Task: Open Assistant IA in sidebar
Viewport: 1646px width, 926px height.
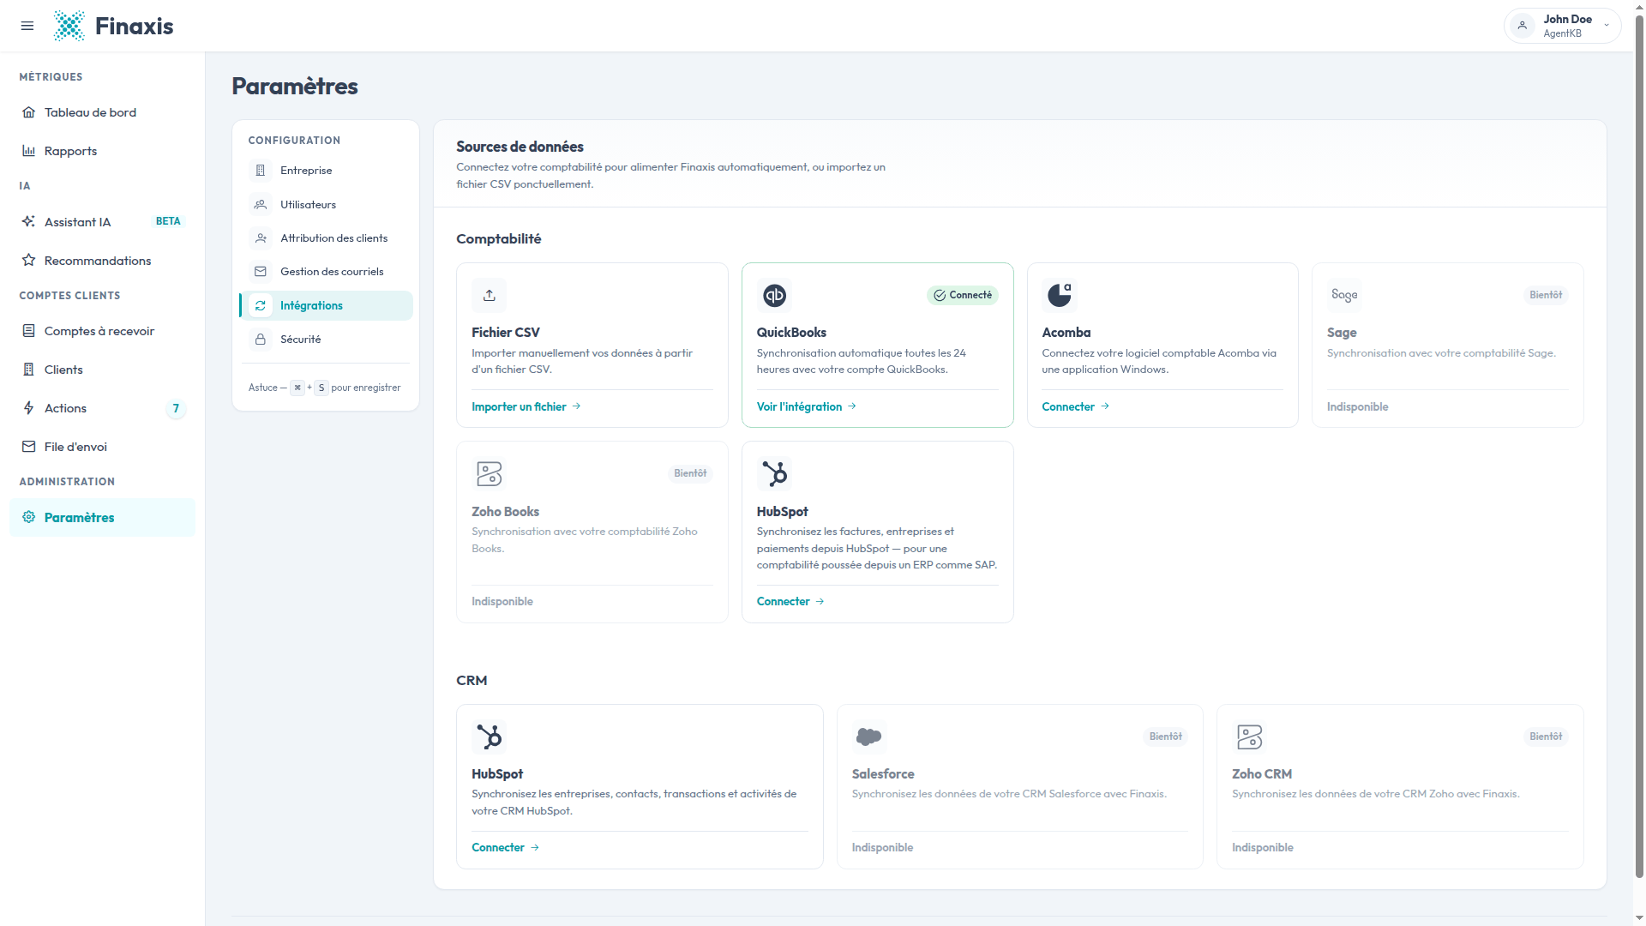Action: [102, 221]
